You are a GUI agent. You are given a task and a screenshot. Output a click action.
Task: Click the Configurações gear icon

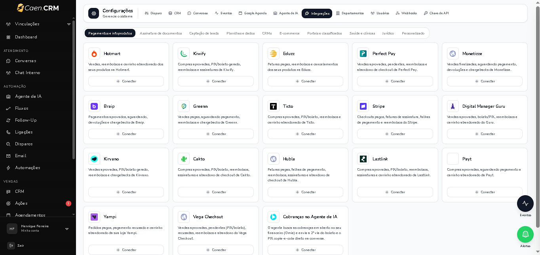point(94,13)
